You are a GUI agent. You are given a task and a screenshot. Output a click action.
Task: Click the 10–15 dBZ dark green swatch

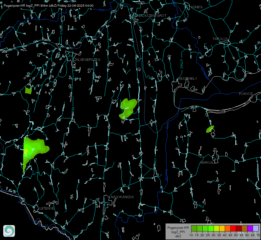click(x=194, y=228)
